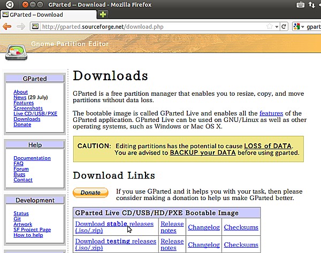Reload the page with the refresh icon

[x=284, y=26]
